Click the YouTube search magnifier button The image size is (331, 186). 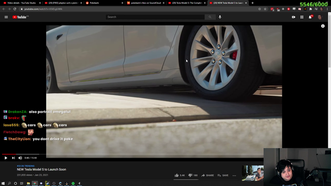click(x=210, y=17)
